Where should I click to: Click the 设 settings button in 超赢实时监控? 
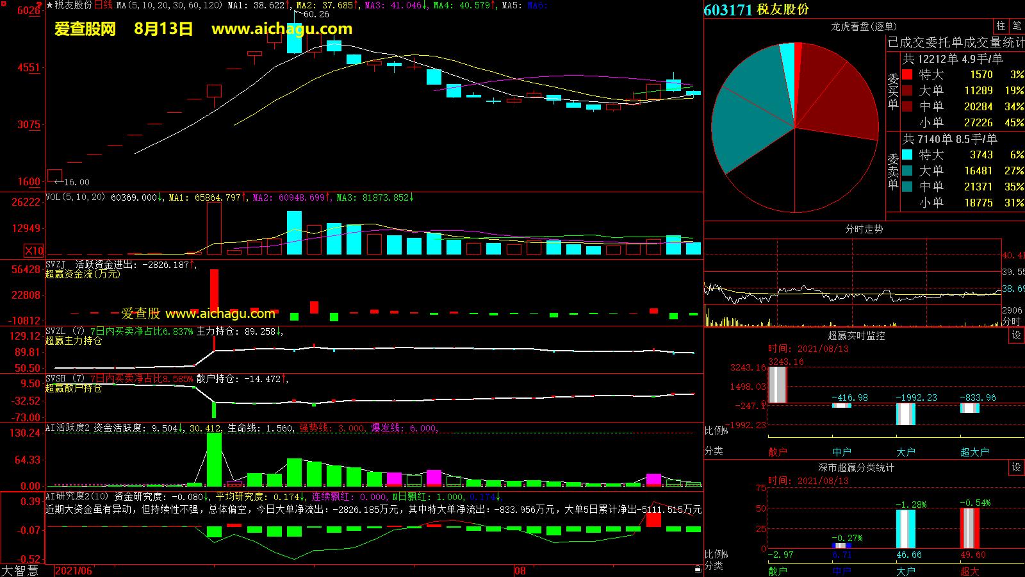pyautogui.click(x=1017, y=335)
